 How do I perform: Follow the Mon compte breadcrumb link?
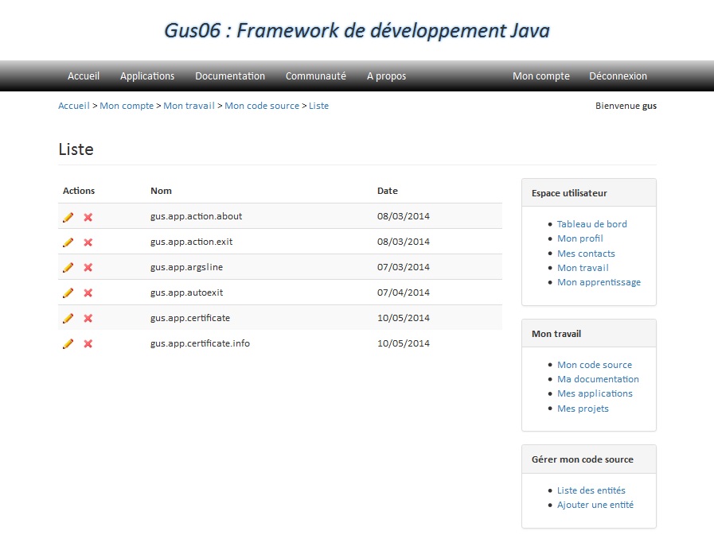point(127,106)
